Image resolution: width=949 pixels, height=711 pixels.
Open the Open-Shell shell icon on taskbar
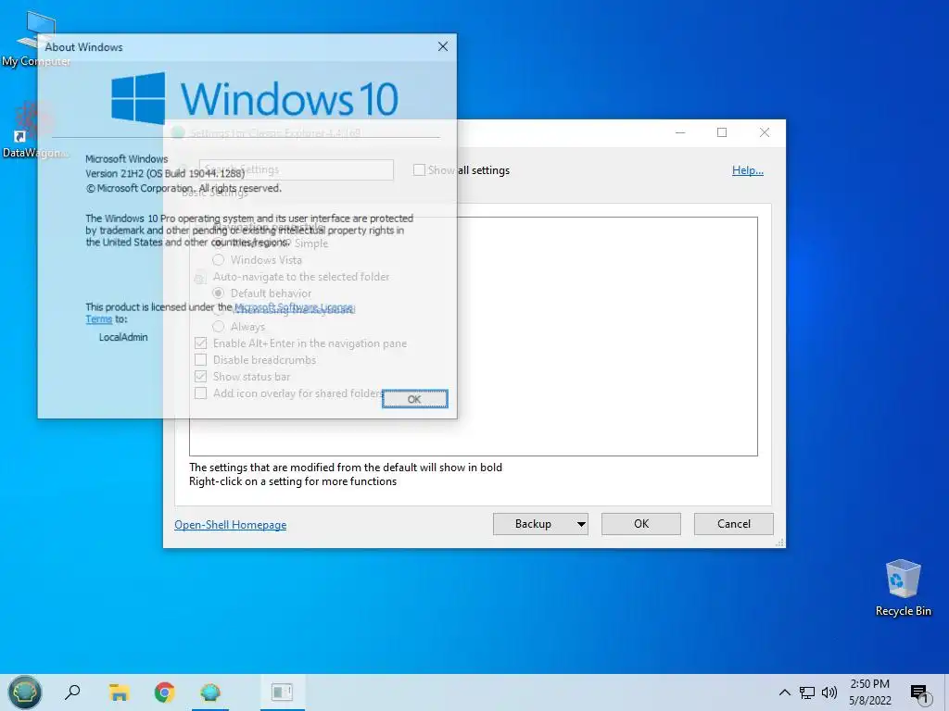click(x=210, y=692)
